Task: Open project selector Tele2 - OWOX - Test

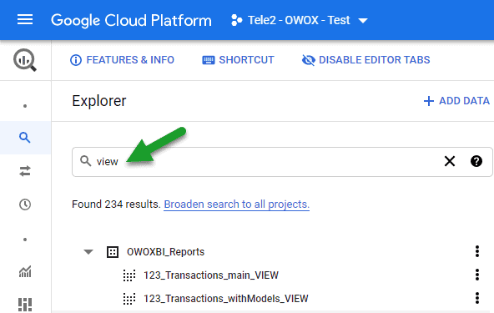Action: (x=300, y=20)
